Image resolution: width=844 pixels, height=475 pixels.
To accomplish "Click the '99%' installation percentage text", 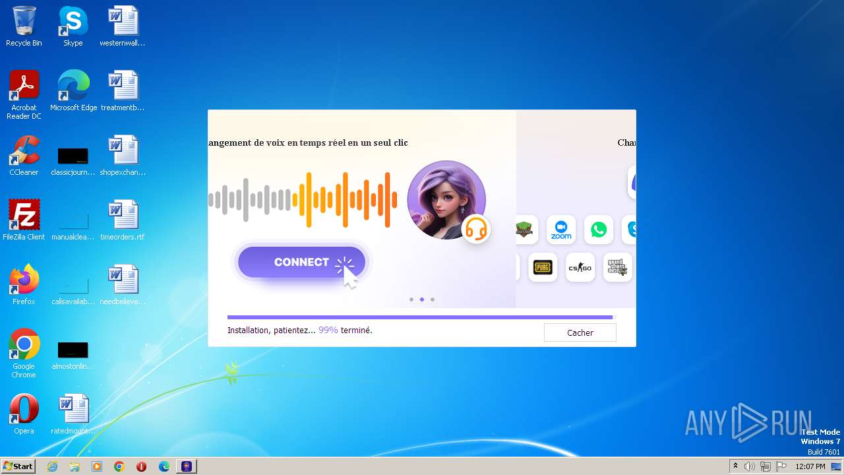I will click(x=328, y=330).
